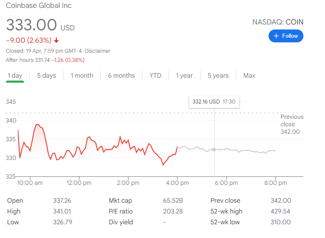Click the 4:00 pm axis label

pyautogui.click(x=177, y=183)
